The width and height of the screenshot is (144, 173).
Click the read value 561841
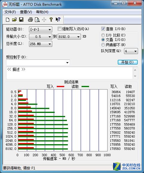tap(129, 141)
